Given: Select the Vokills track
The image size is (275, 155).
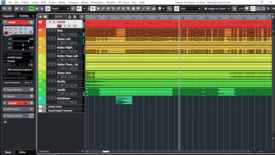Looking at the screenshot, I should pos(61,90).
